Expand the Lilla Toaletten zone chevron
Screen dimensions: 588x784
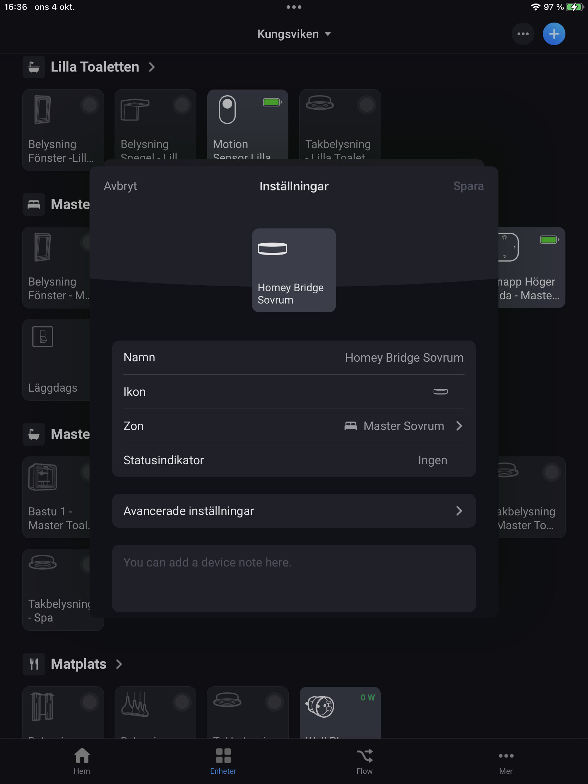pyautogui.click(x=152, y=67)
